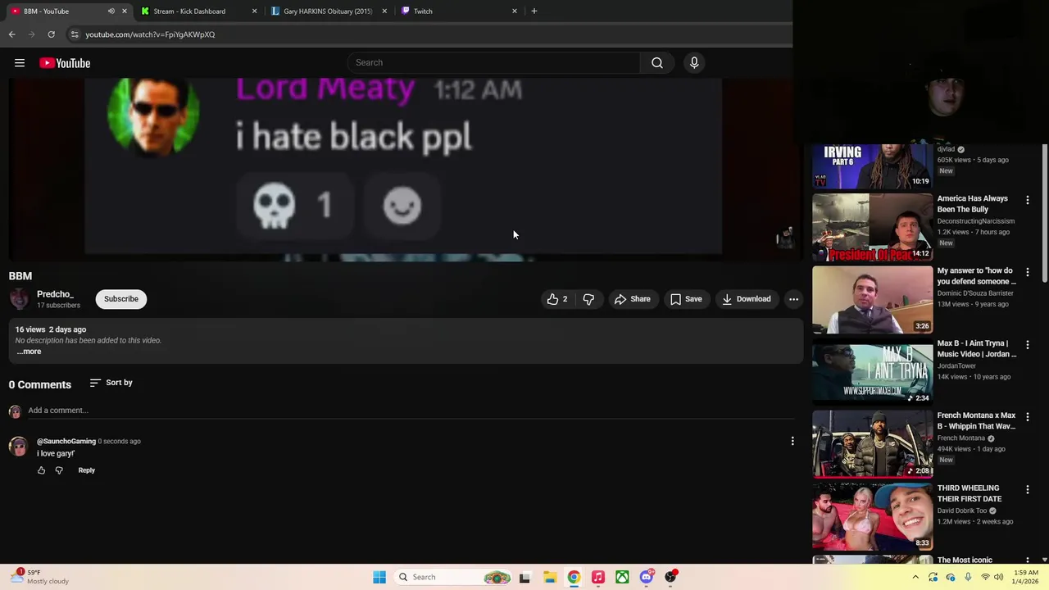Open options for French Montana video
This screenshot has height=590, width=1049.
pos(1027,417)
